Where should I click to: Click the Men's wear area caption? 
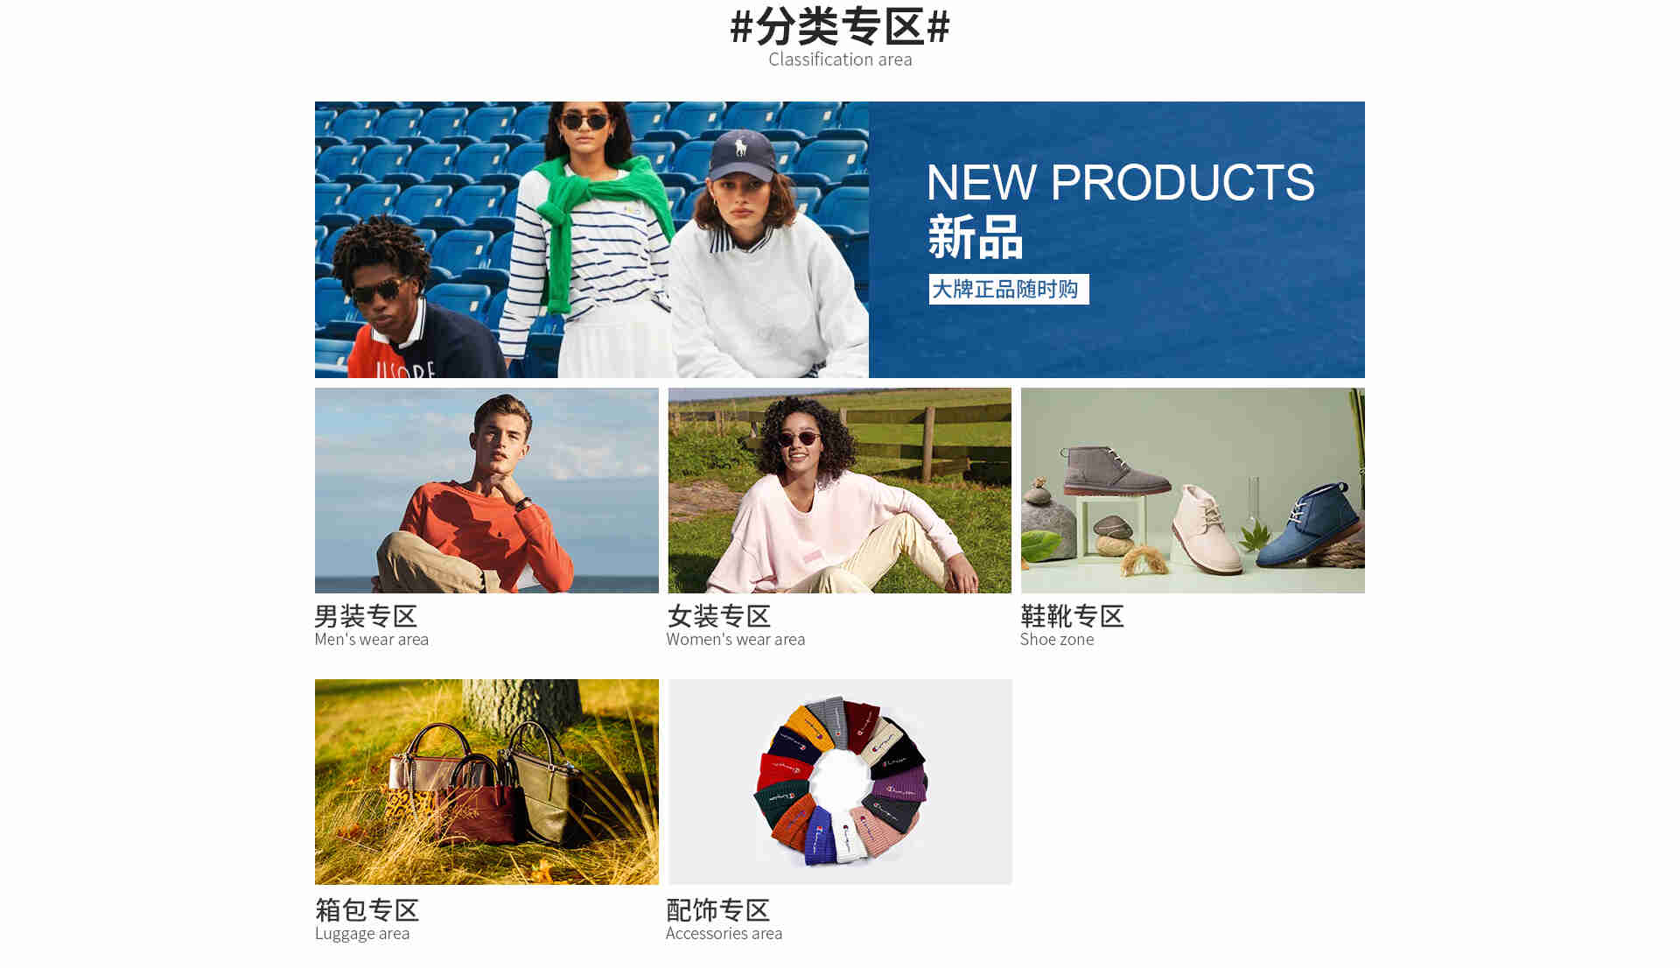pyautogui.click(x=371, y=640)
